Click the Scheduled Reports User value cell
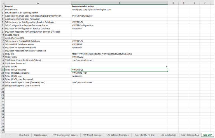Screen dimensions: 215x138 [x=119, y=82]
